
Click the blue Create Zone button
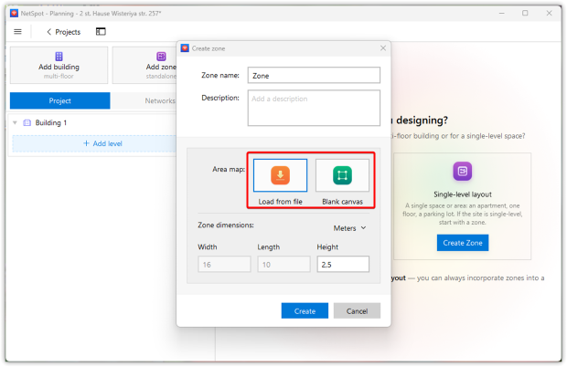coord(463,243)
